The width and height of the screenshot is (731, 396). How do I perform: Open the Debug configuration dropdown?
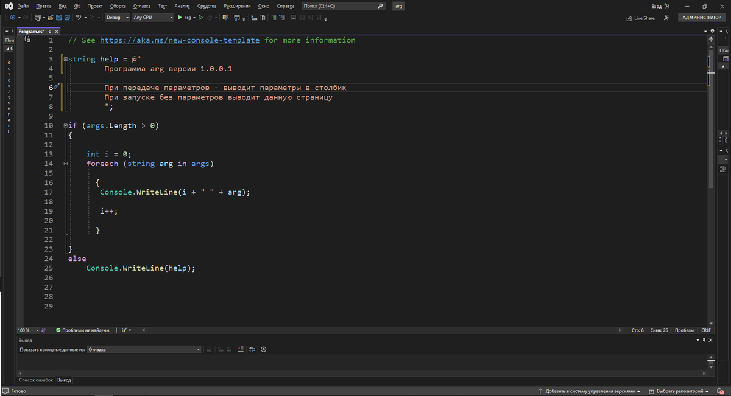118,18
